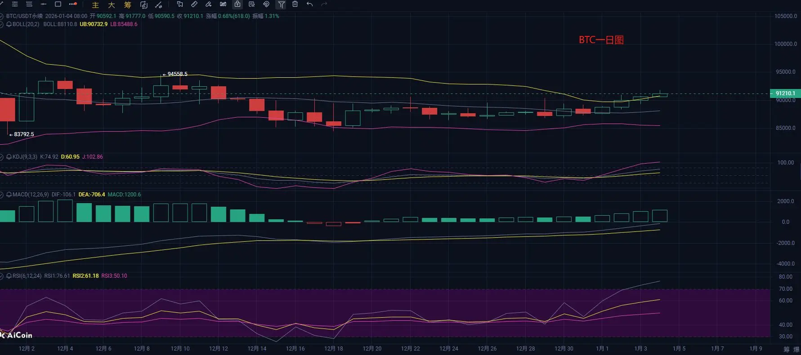The image size is (801, 355).
Task: Click the candlestick style icon
Action: point(223,4)
